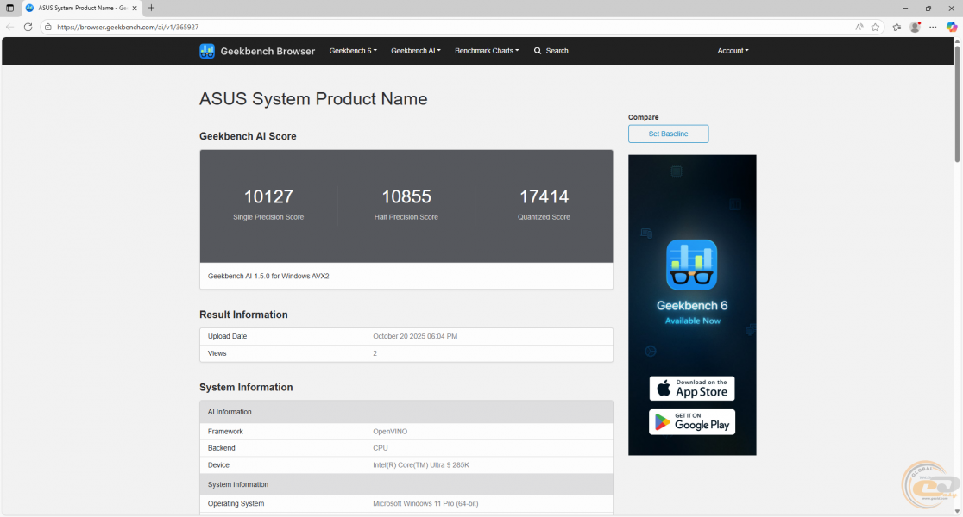This screenshot has width=963, height=517.
Task: Click the Search link in navbar
Action: tap(551, 51)
